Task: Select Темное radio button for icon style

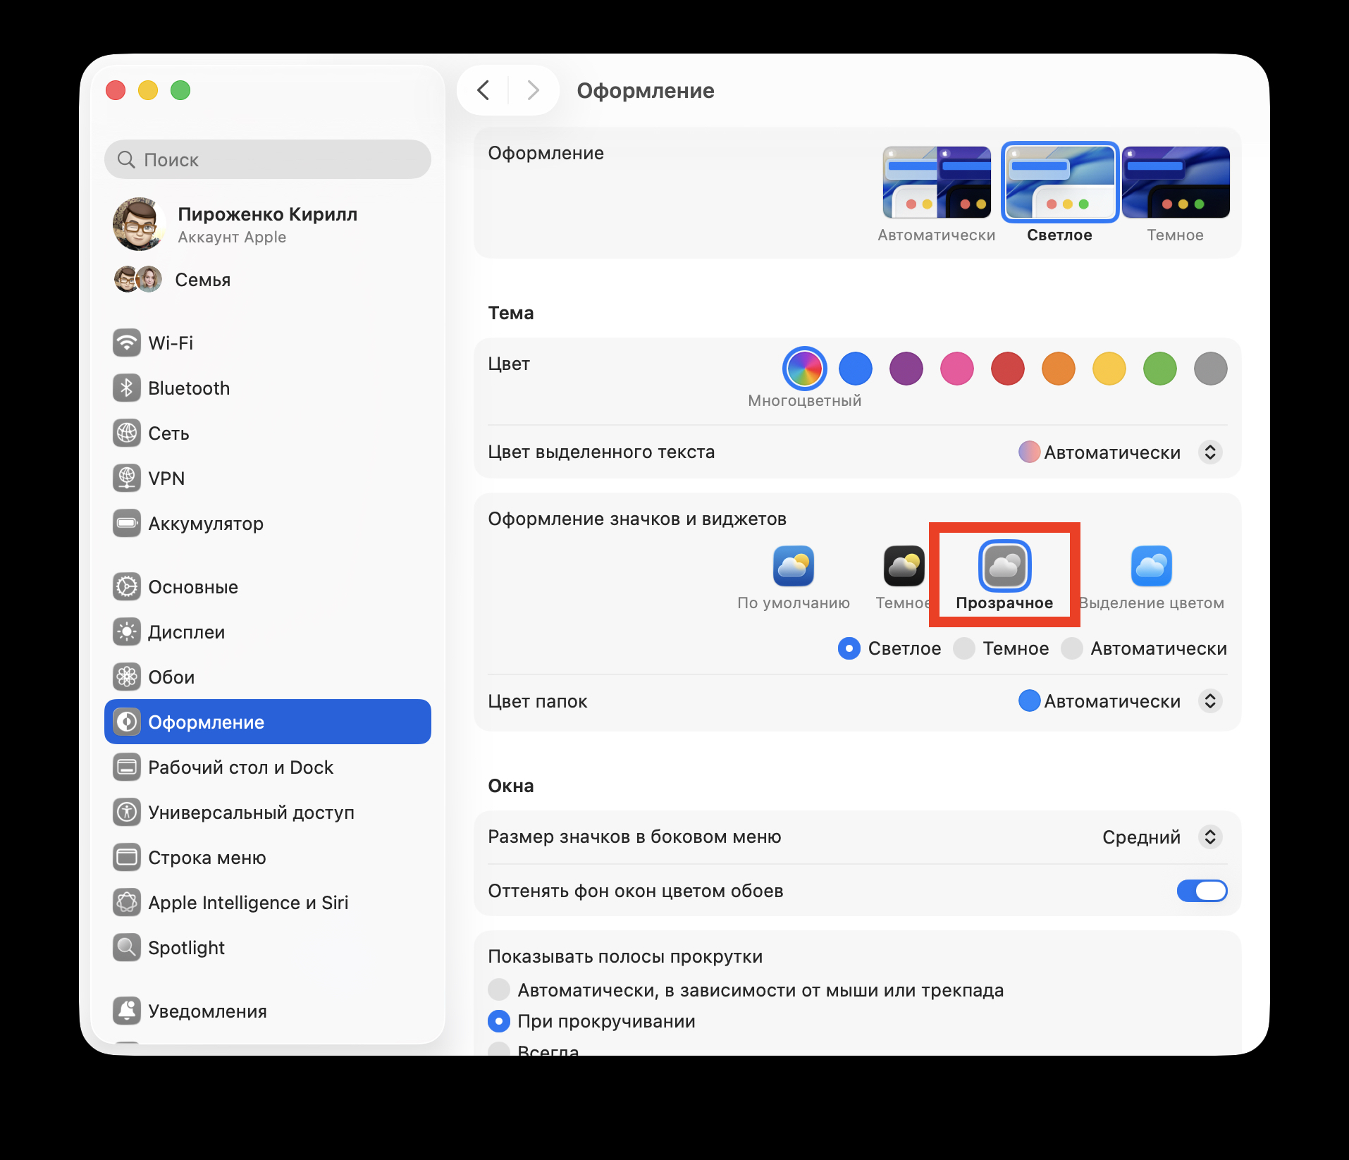Action: click(x=964, y=648)
